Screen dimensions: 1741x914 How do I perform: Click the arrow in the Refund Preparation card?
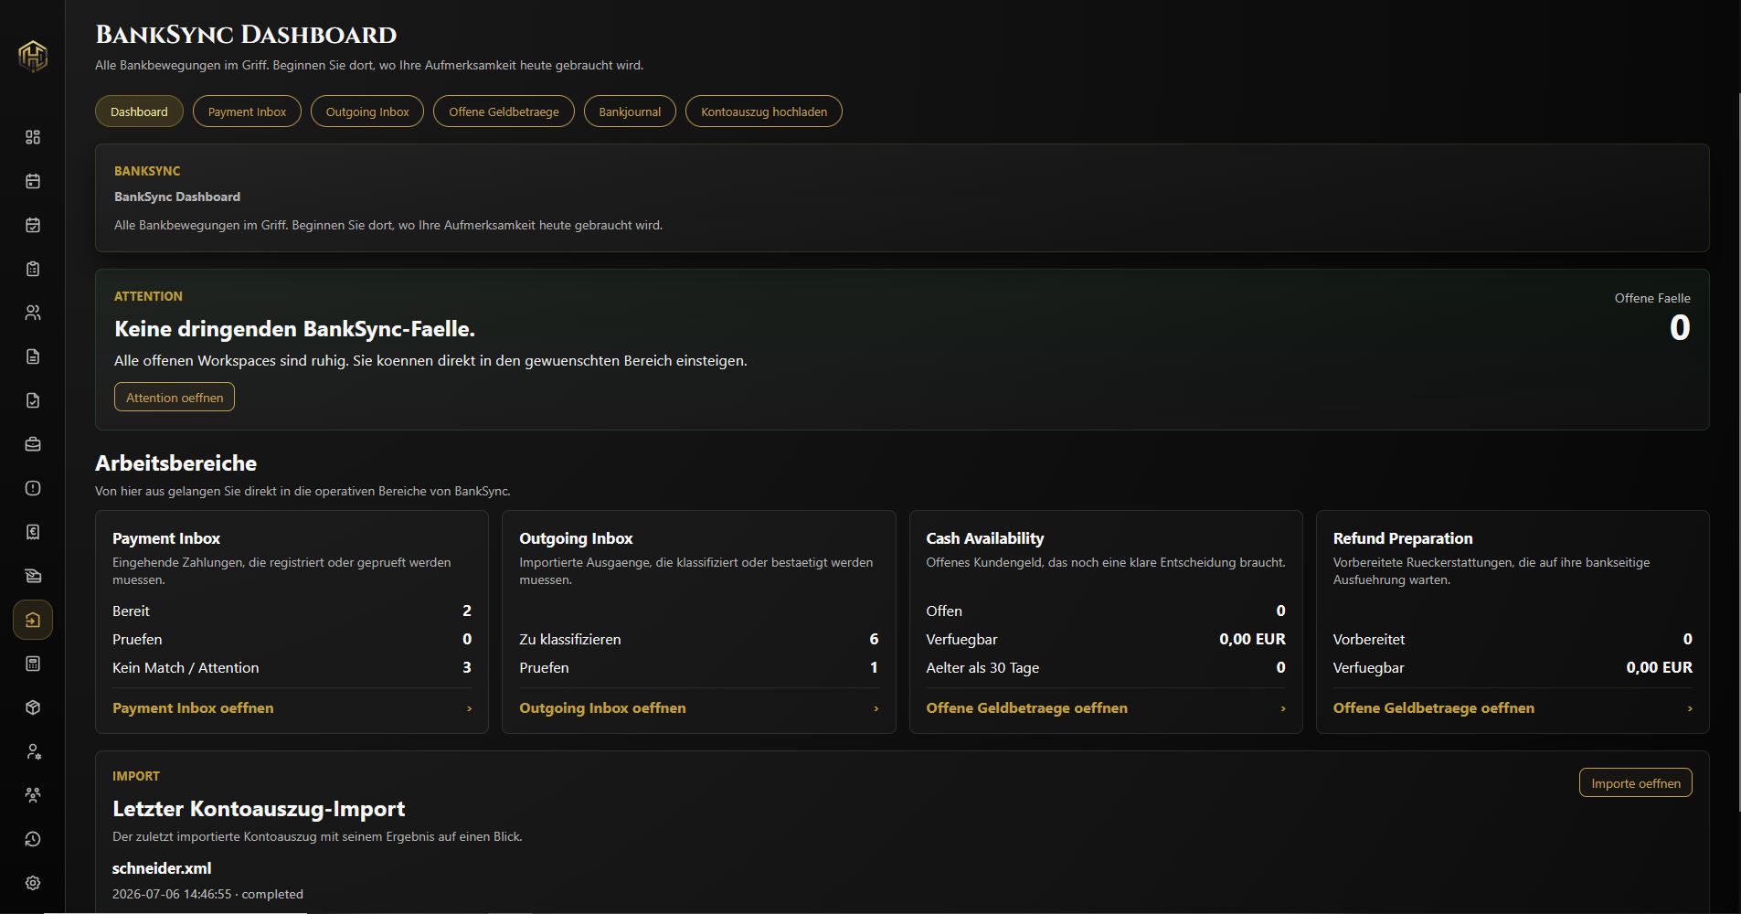[x=1689, y=708]
